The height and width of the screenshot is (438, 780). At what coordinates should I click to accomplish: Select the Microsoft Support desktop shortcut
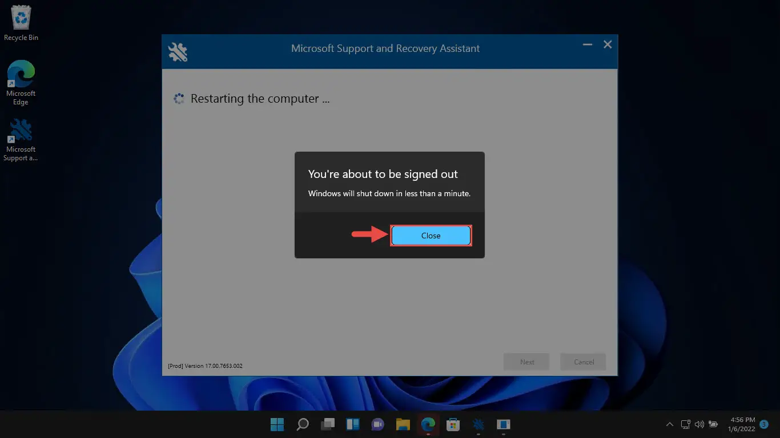click(21, 140)
